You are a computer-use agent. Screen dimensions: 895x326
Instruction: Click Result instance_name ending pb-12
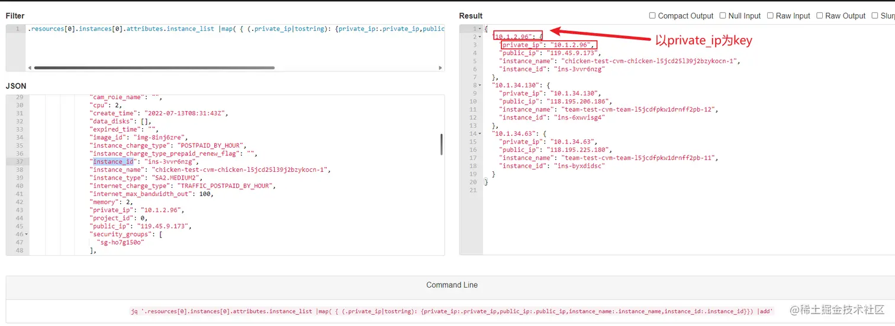[x=608, y=109]
